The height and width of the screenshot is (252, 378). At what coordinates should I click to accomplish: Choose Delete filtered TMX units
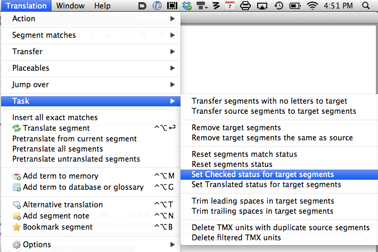[236, 237]
